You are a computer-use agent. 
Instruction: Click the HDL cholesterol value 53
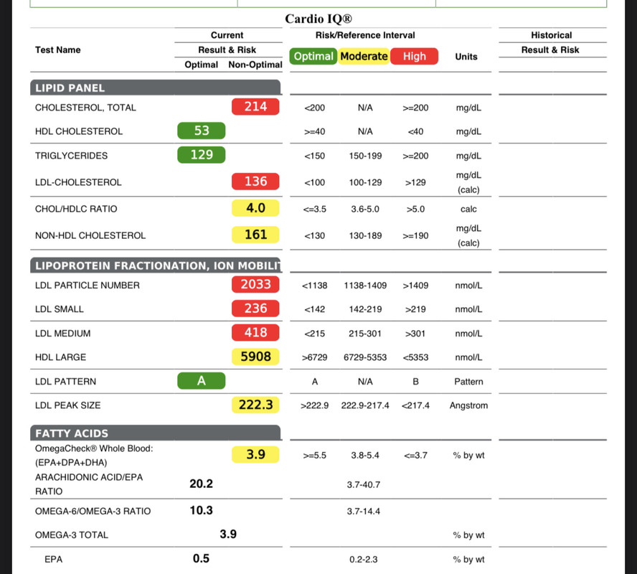(x=201, y=131)
